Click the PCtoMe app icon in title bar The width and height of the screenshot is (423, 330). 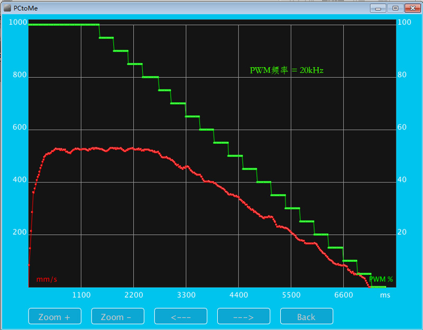(x=7, y=8)
